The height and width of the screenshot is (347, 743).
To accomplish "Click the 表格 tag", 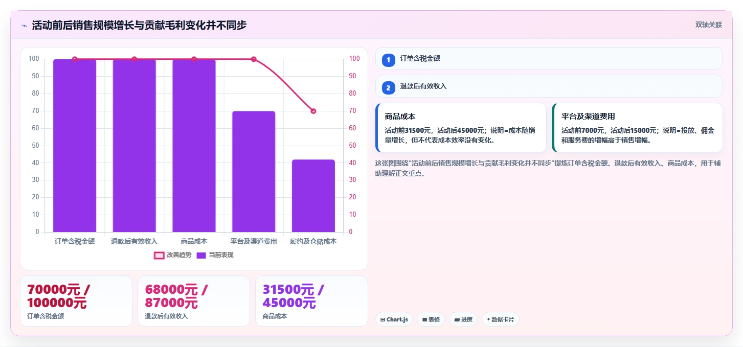I will (x=431, y=319).
